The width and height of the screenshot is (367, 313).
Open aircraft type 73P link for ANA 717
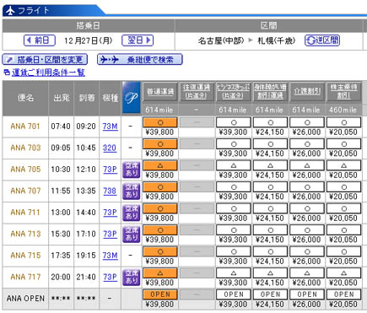pyautogui.click(x=110, y=277)
